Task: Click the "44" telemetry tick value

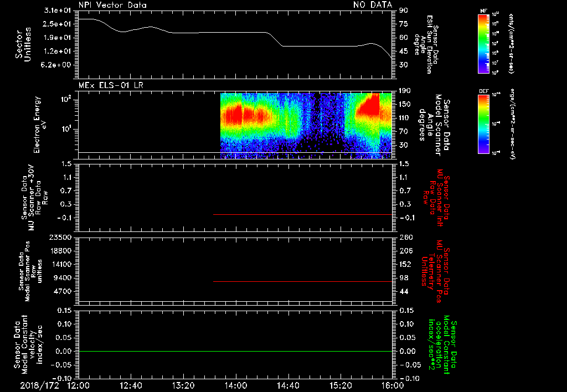Action: click(404, 291)
